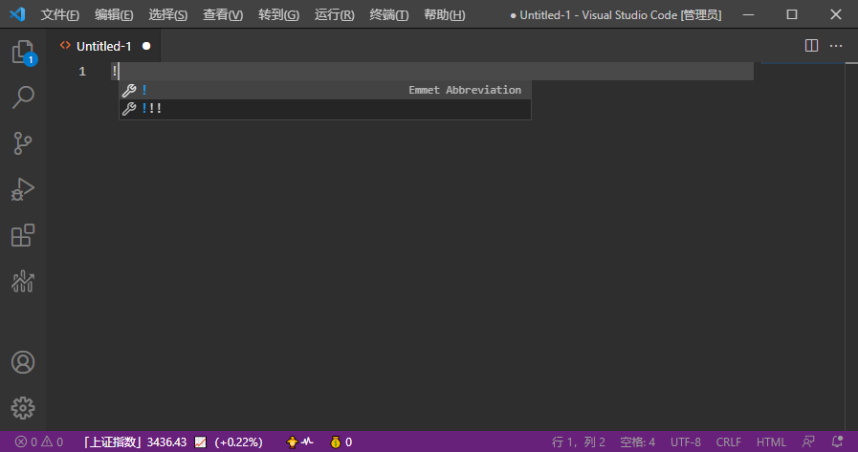858x452 pixels.
Task: Maximize the Visual Studio Code window
Action: [792, 14]
